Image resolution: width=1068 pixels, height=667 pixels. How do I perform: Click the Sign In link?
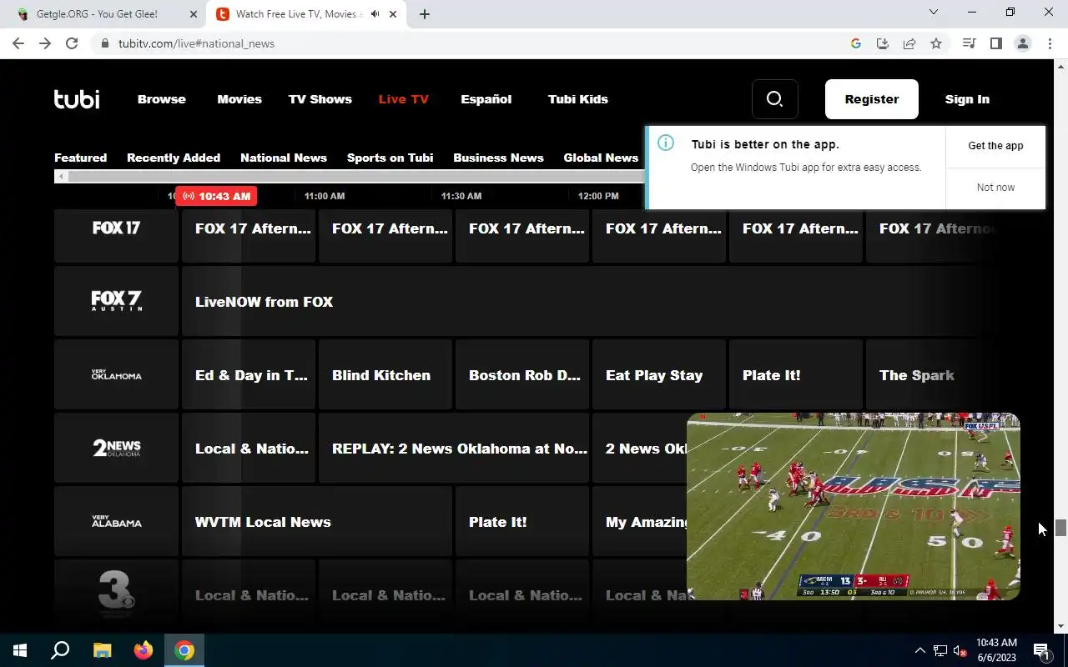967,99
